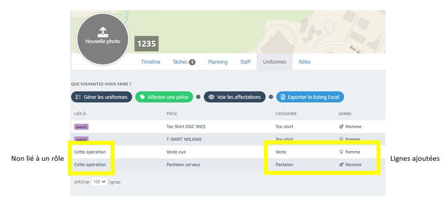
Task: Click the male gender icon for Tee Shirt OGC NICE
Action: 341,127
